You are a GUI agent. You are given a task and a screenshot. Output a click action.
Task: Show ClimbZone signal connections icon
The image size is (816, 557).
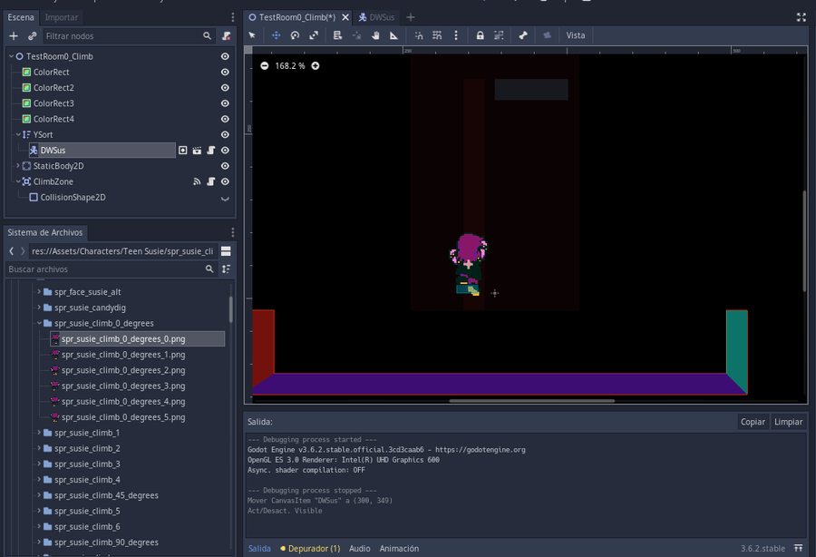point(197,181)
